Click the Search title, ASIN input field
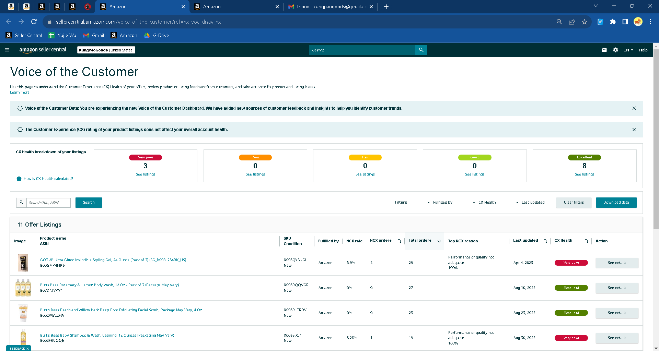The height and width of the screenshot is (351, 659). pyautogui.click(x=48, y=203)
